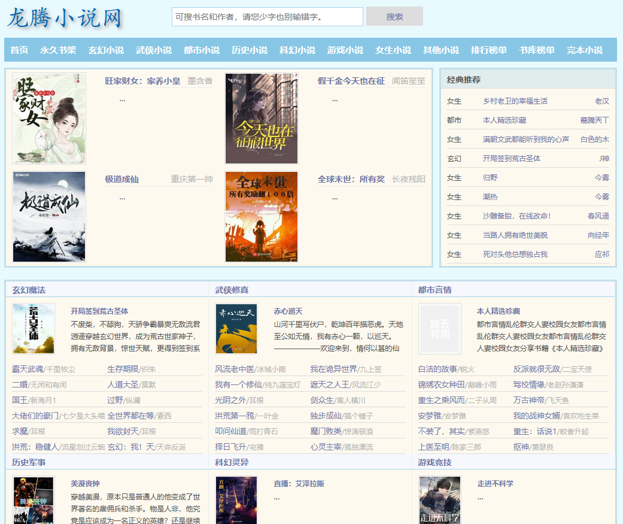Screen dimensions: 623x524
Task: Open the 光阴之外 novel link
Action: click(230, 400)
